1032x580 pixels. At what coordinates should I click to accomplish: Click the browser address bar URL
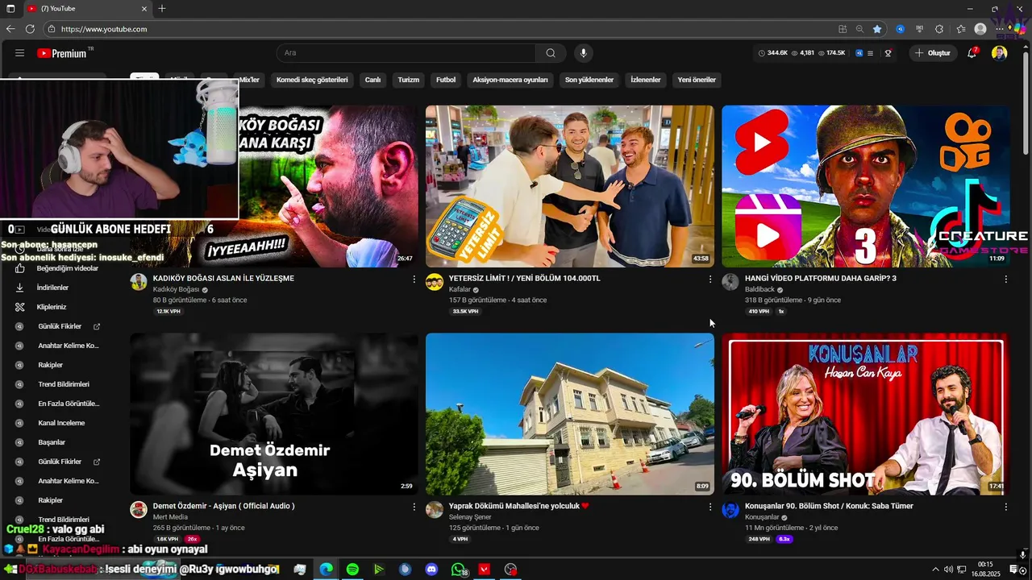point(104,29)
